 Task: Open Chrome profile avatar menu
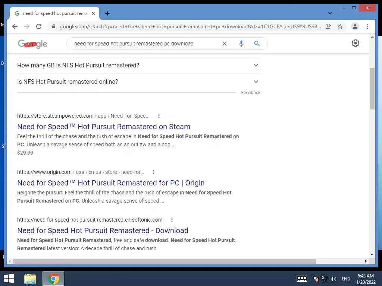point(355,26)
